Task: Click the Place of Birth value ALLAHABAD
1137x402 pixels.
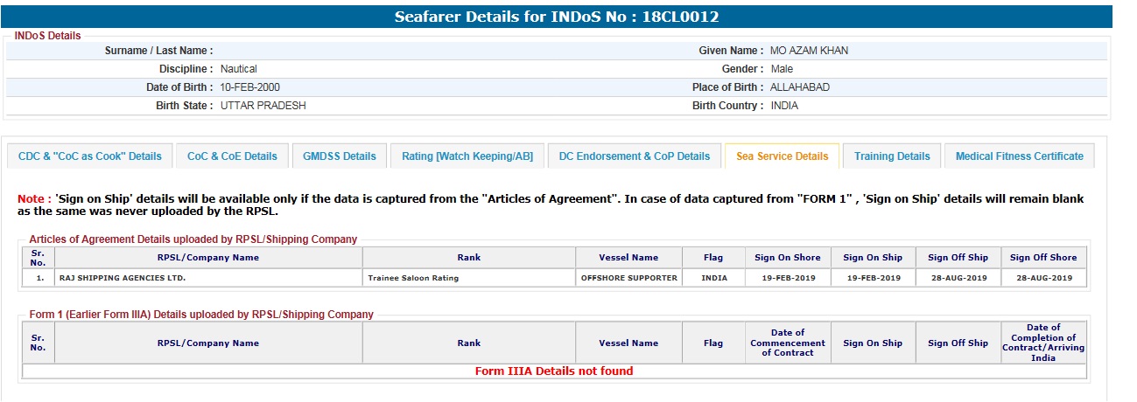Action: (799, 87)
